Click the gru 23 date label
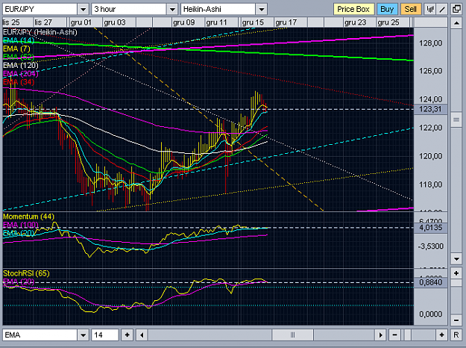 356,22
